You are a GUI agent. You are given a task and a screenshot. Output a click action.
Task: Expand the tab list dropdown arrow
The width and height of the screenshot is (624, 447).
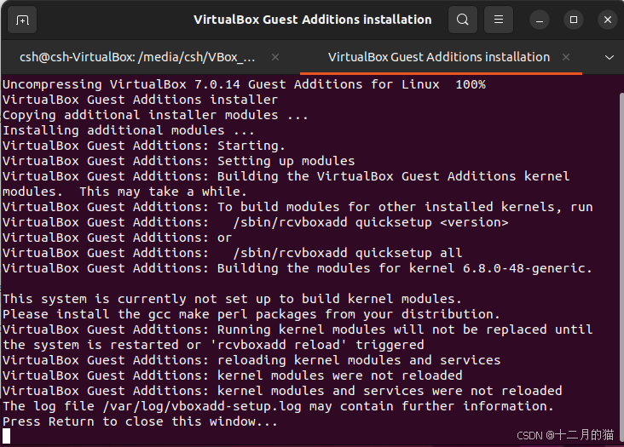click(610, 58)
